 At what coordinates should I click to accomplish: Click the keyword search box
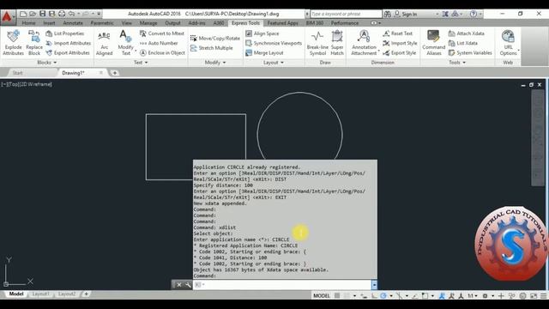(346, 14)
